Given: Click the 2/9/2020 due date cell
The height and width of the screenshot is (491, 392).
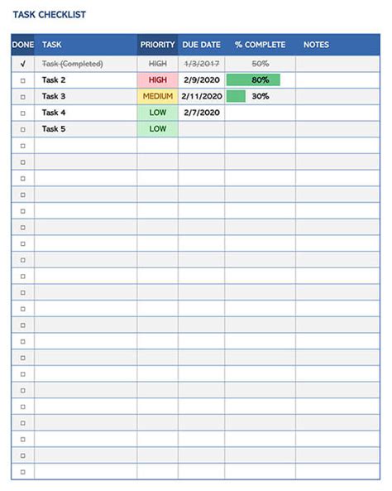Looking at the screenshot, I should (x=202, y=80).
